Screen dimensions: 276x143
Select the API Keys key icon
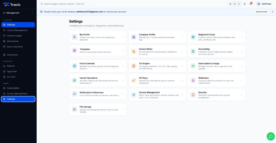134,80
